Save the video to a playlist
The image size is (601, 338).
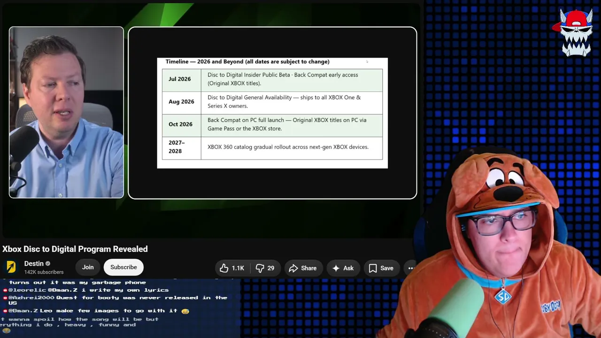point(381,268)
